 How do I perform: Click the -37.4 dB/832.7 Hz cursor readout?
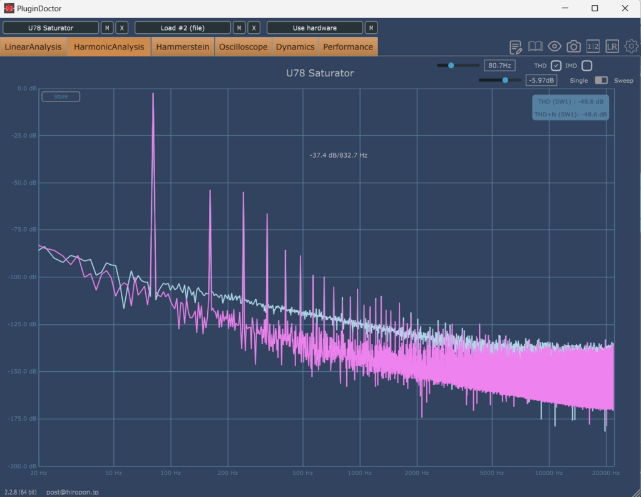coord(339,155)
